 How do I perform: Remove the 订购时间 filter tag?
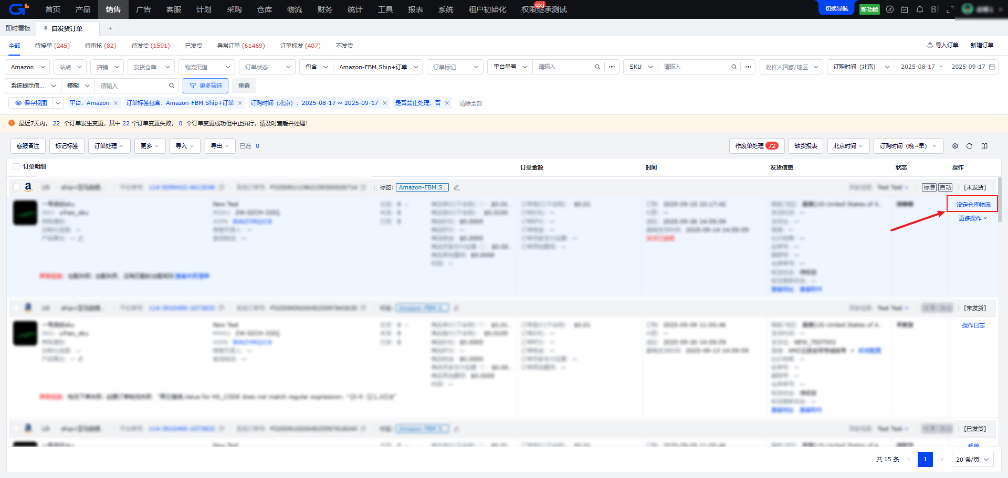[x=385, y=103]
